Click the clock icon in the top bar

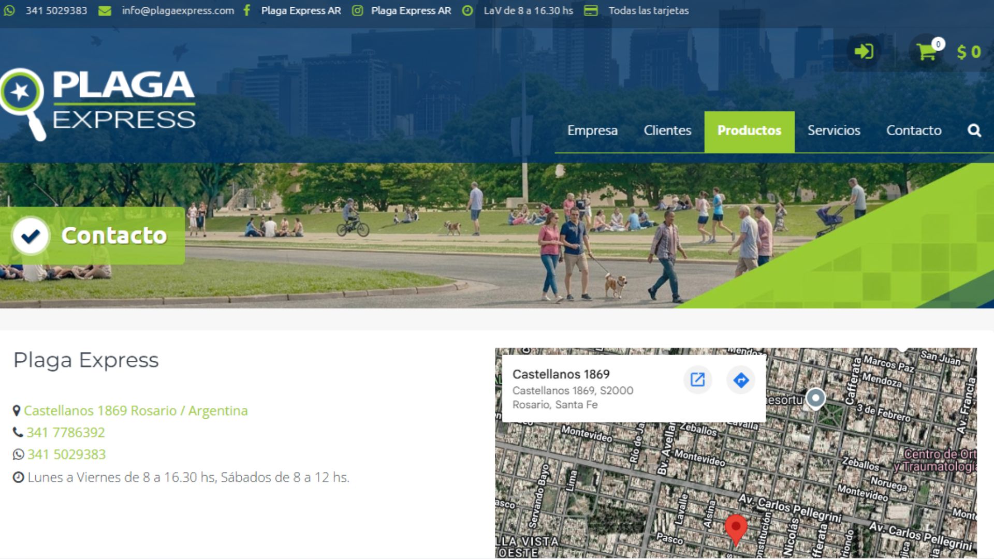point(467,10)
